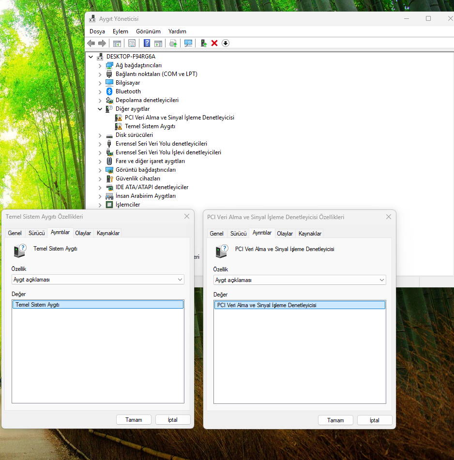Select the Temel Sistem Aygıtı value row
Screen dimensions: 454x460
[x=98, y=305]
